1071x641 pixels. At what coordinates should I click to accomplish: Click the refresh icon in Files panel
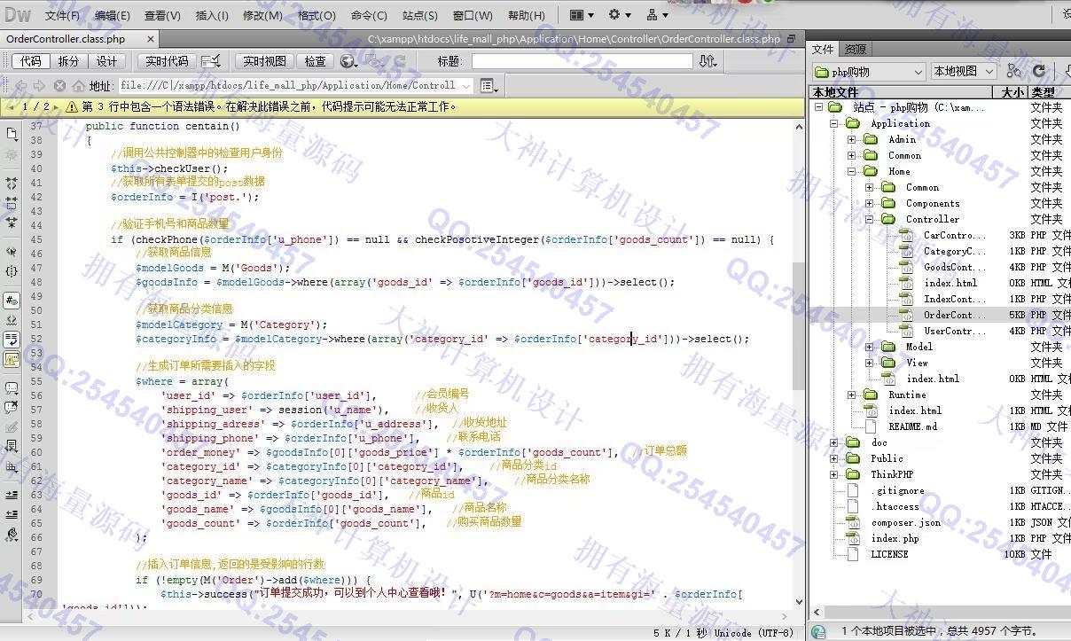(x=1039, y=71)
